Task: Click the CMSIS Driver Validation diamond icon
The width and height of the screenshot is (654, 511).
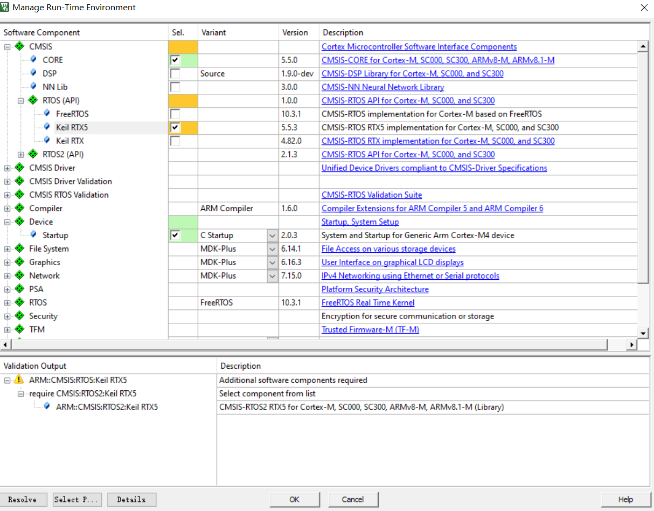Action: [x=19, y=181]
